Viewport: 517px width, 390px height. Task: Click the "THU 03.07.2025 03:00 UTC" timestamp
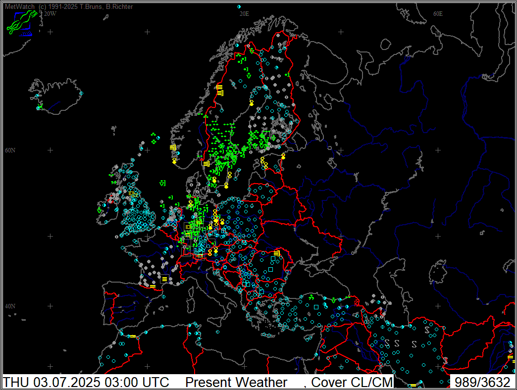(86, 382)
